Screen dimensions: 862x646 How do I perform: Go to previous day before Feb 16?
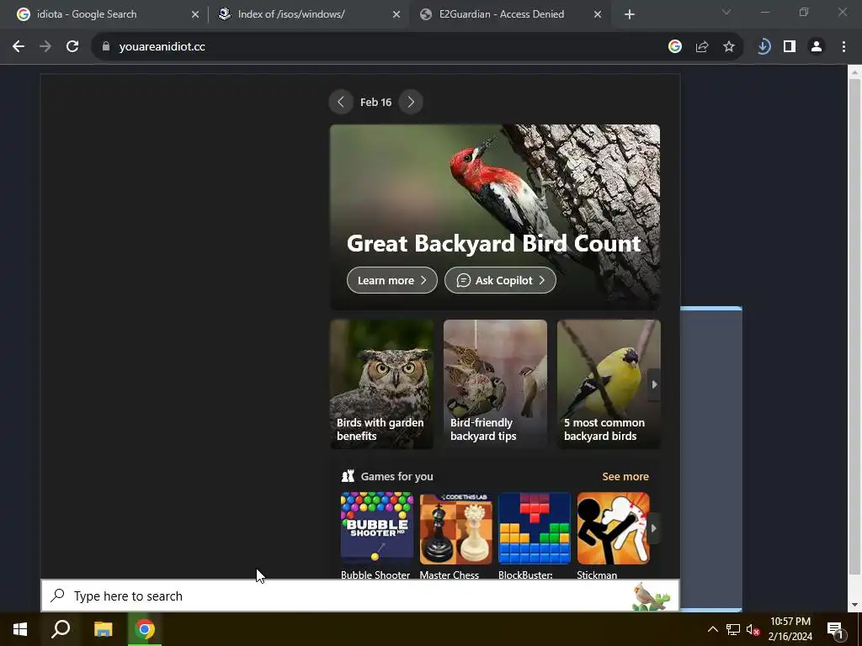pos(341,102)
